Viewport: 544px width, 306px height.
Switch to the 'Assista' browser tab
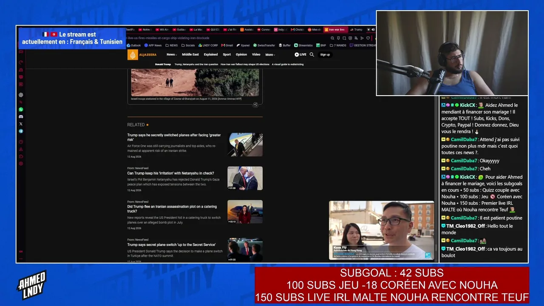(x=247, y=30)
